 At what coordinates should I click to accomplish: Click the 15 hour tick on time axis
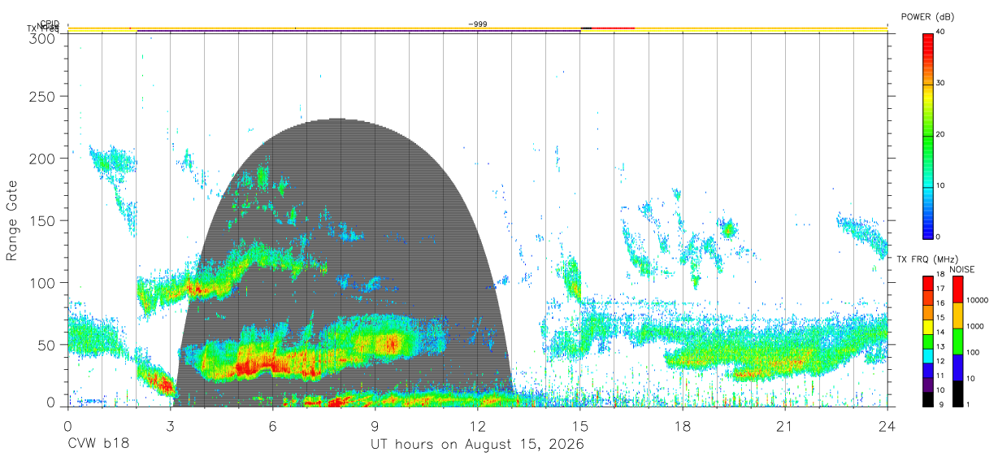[x=580, y=426]
